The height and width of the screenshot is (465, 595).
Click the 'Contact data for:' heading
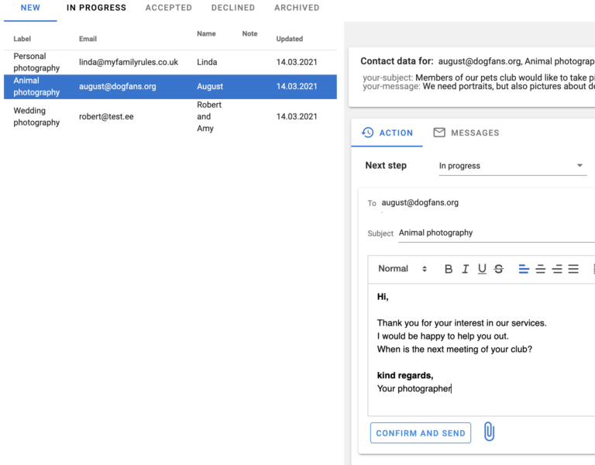click(397, 61)
